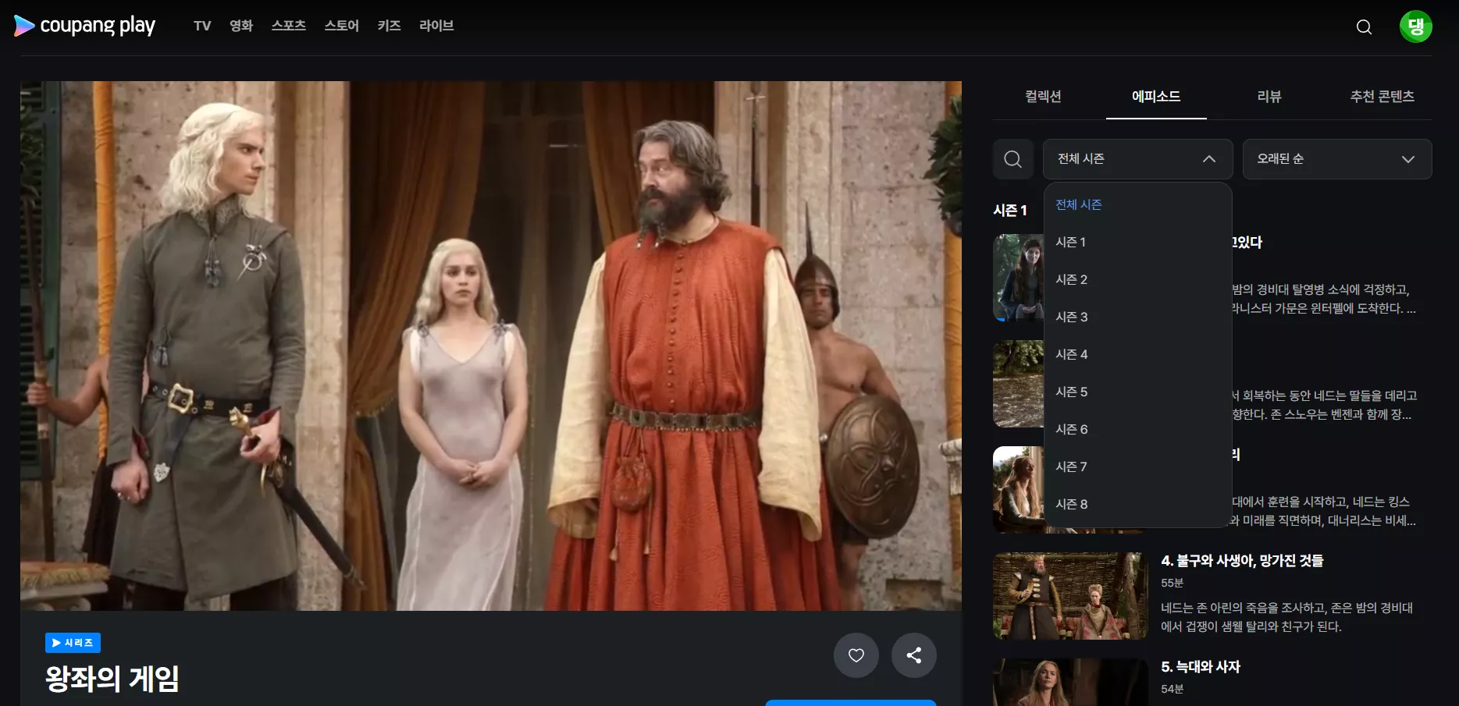Open the 오래된 순 sort dropdown
The width and height of the screenshot is (1459, 706).
tap(1337, 159)
